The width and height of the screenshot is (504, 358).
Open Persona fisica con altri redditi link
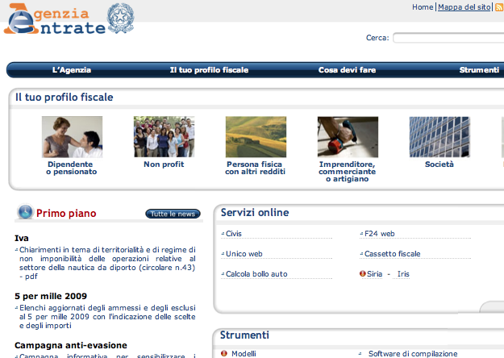coord(255,168)
